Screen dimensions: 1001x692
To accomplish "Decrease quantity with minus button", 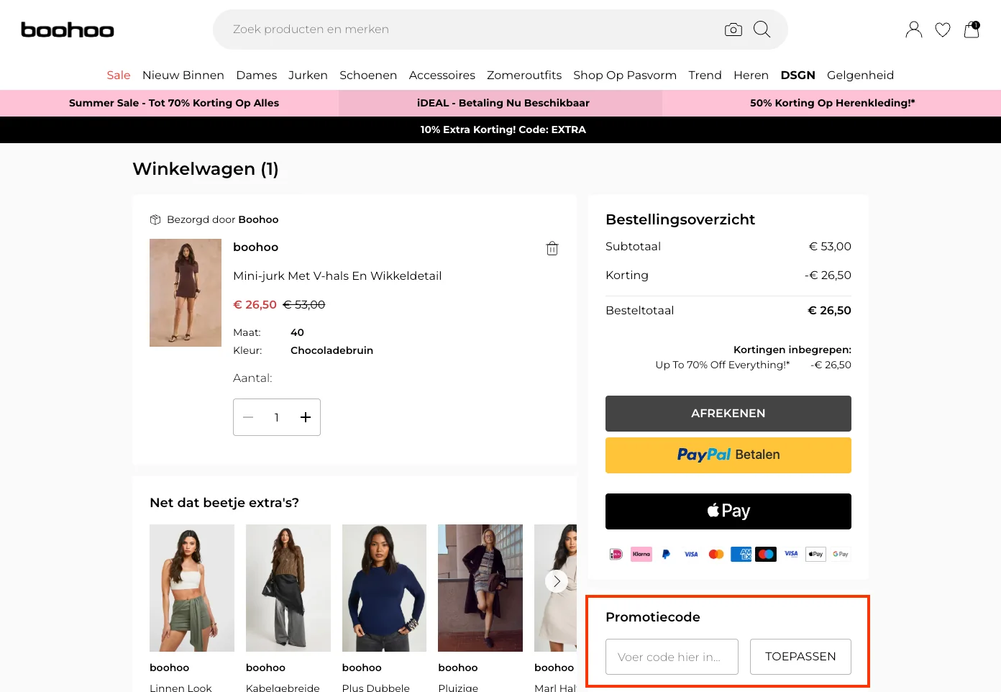I will tap(248, 417).
